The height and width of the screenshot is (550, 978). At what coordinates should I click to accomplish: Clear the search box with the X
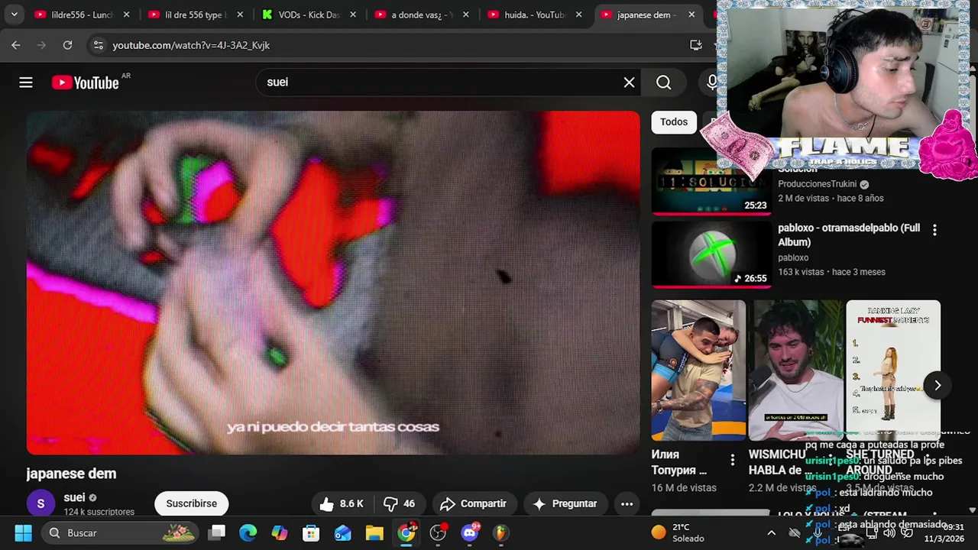[629, 82]
